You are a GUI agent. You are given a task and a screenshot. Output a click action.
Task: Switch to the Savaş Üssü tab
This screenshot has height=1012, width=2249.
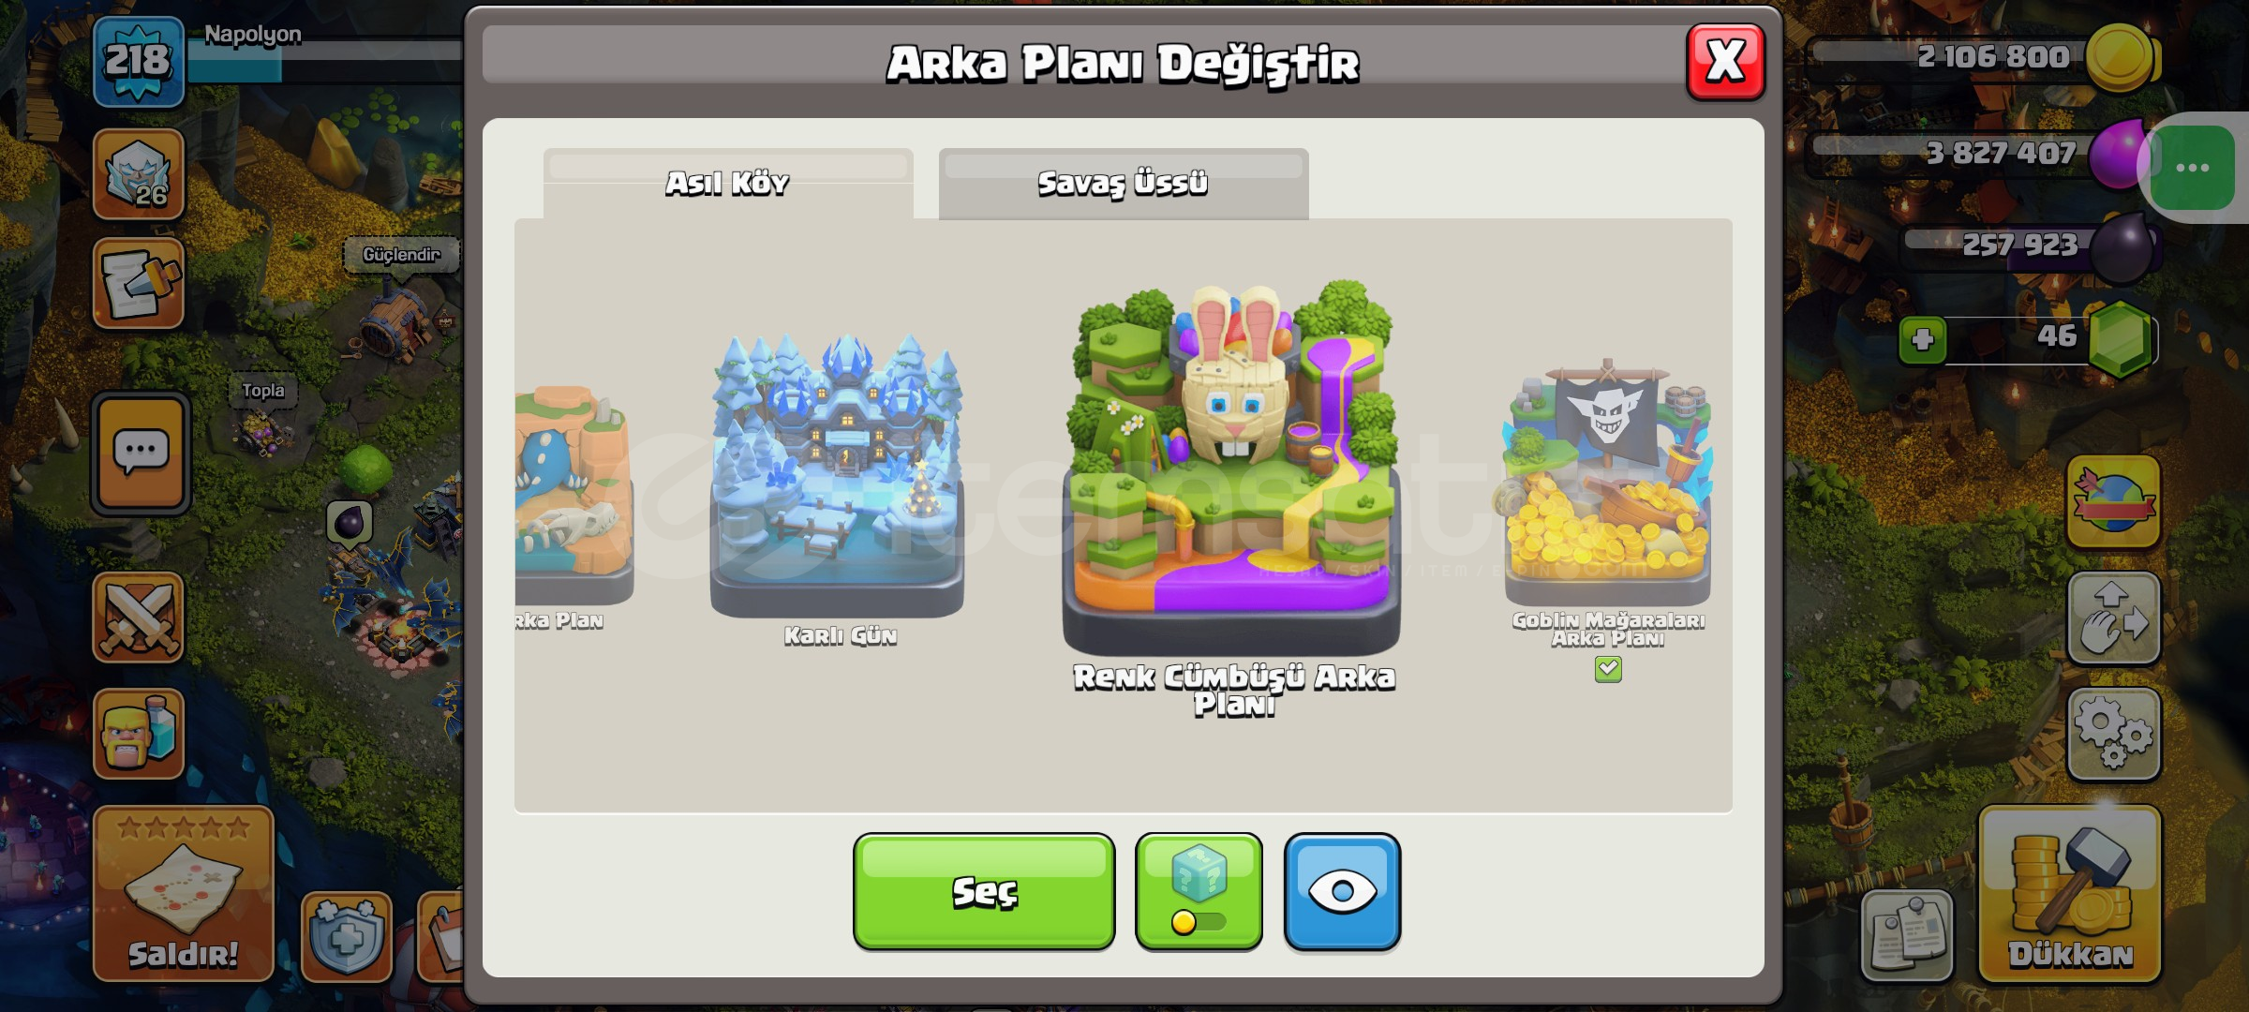pyautogui.click(x=1124, y=184)
